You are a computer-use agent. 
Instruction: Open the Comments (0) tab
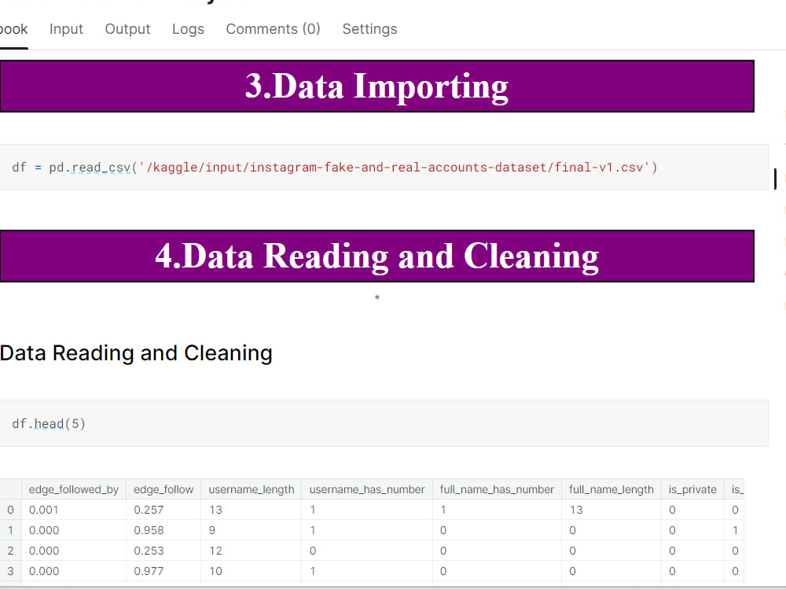(x=273, y=29)
